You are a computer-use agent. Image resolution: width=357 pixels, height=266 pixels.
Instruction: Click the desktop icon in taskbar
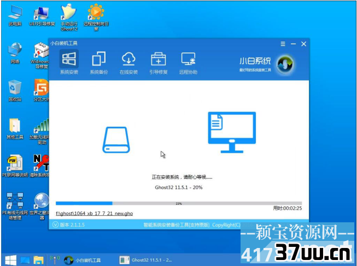[x=25, y=261]
